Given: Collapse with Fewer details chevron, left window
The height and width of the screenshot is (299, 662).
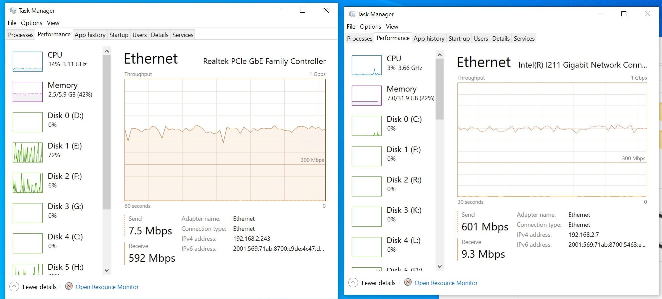Looking at the screenshot, I should [14, 287].
